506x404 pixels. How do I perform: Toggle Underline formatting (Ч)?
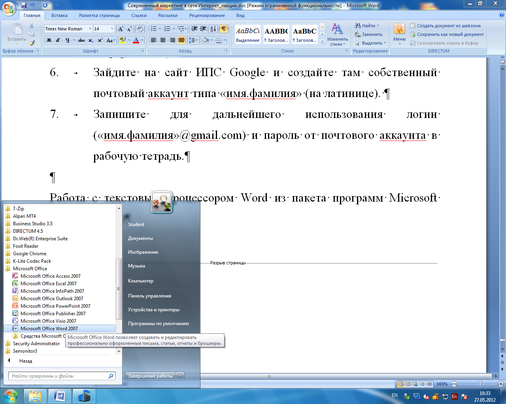point(67,40)
